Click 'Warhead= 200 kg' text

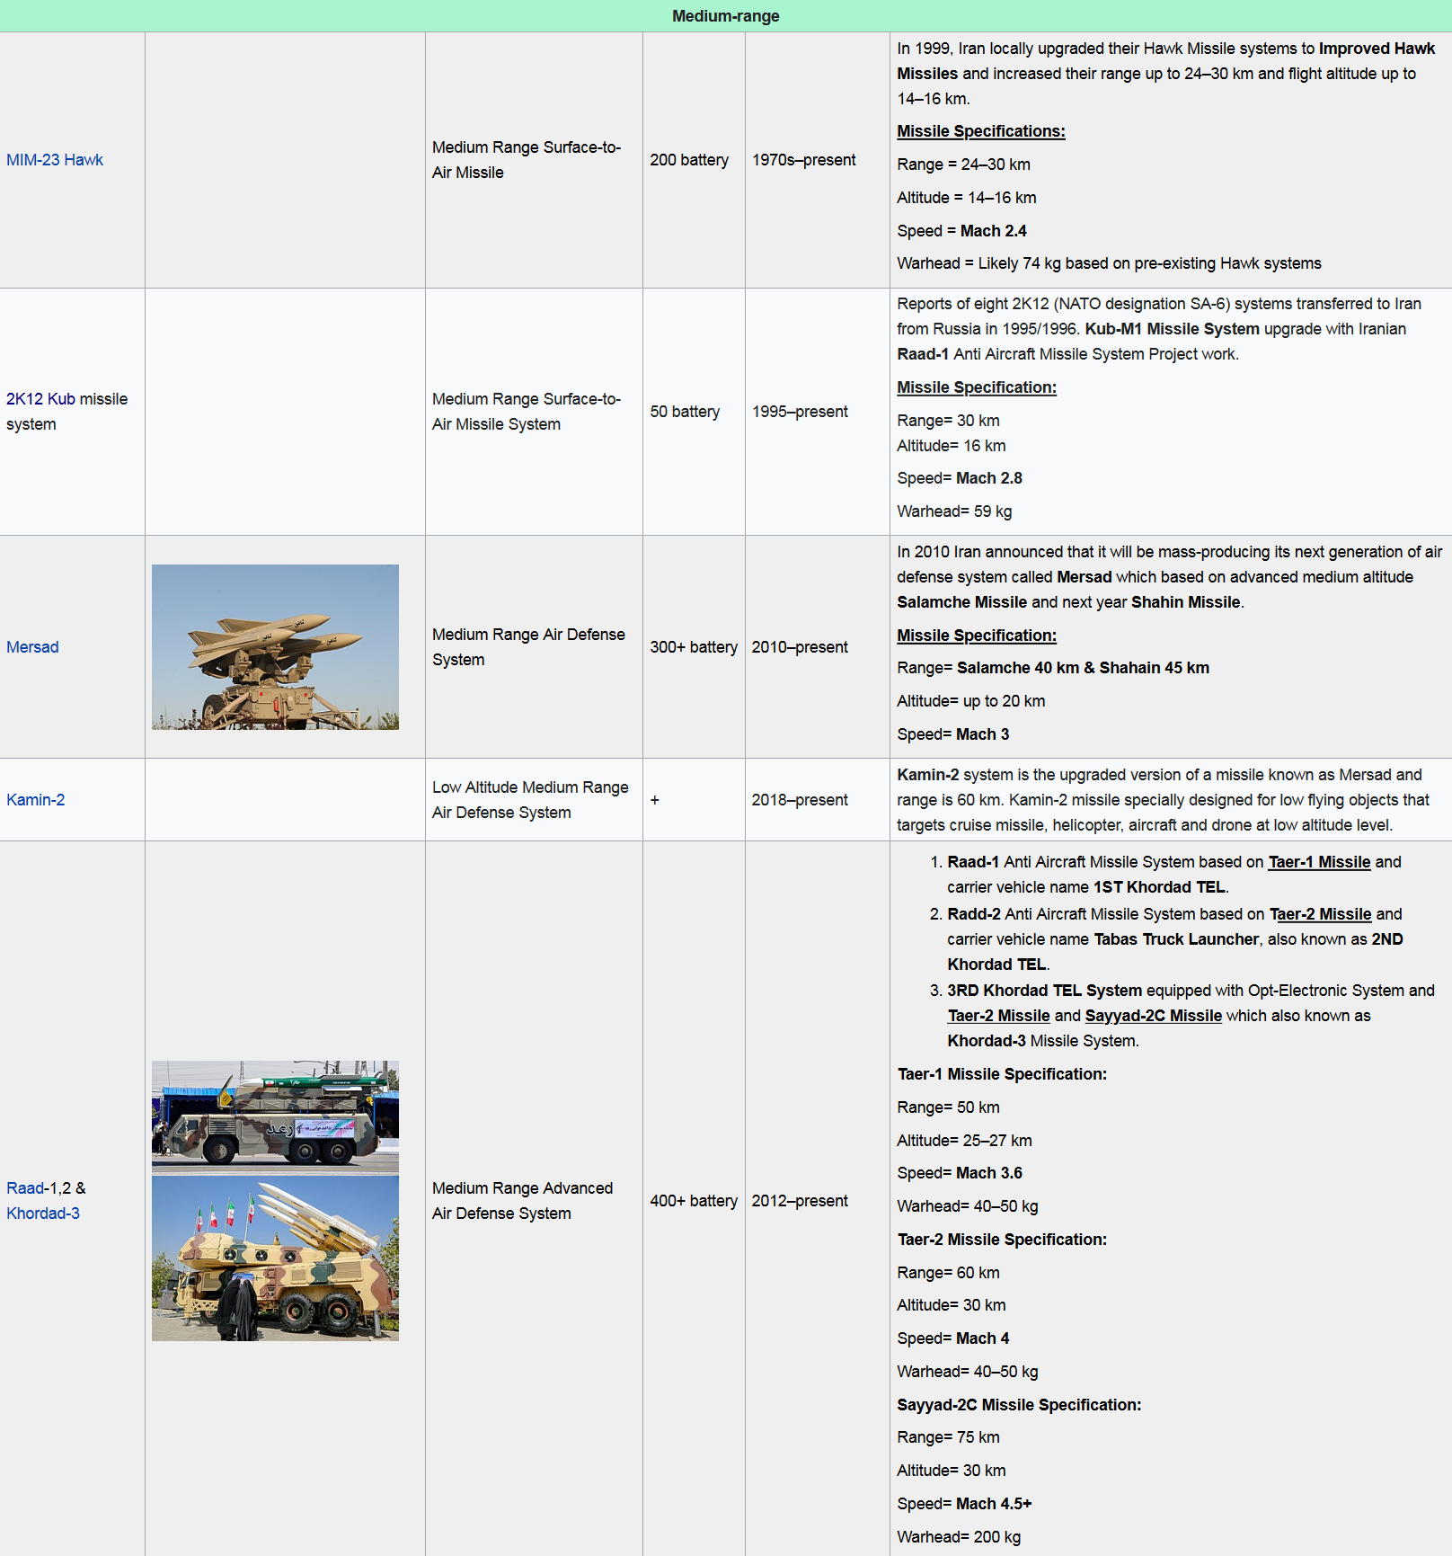959,1537
